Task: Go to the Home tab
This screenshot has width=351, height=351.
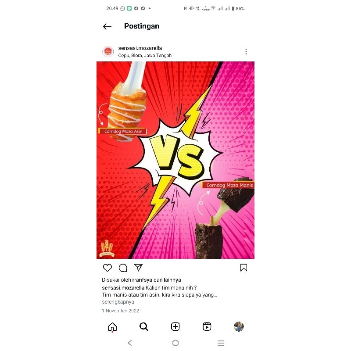Action: pos(112,327)
